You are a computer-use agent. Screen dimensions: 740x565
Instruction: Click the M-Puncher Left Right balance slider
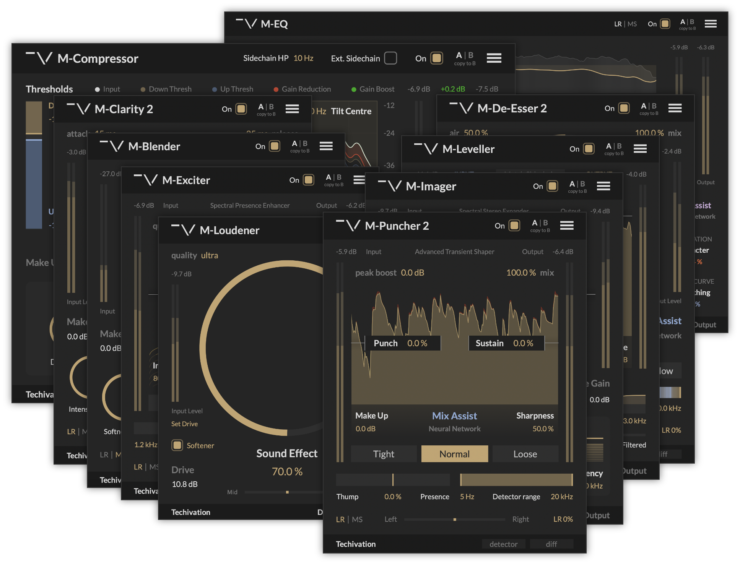coord(455,520)
